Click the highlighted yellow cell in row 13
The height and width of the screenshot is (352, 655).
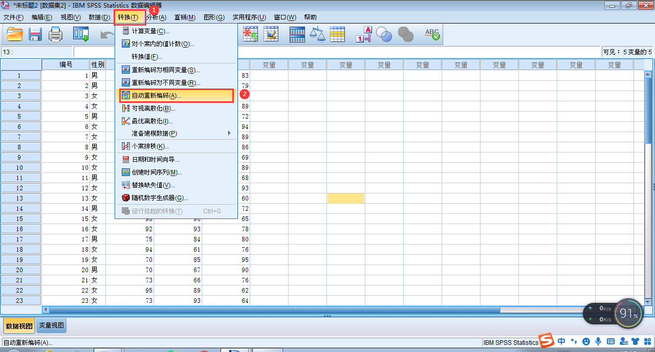coord(346,198)
